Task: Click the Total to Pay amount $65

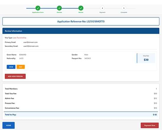Action: click(155, 115)
